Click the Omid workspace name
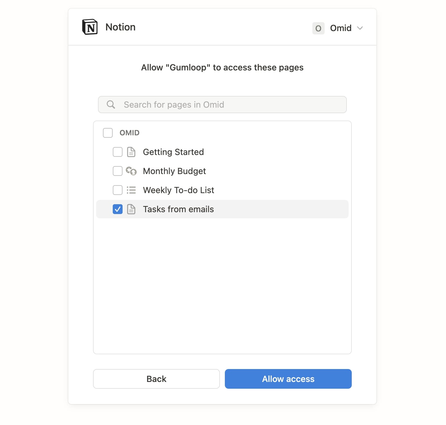Screen dimensions: 446x425 coord(341,28)
